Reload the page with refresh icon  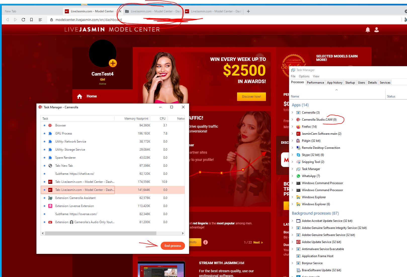point(23,20)
